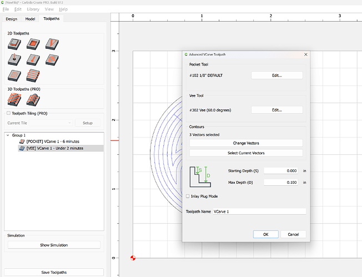Viewport: 362px width, 277px height.
Task: Enable Toolpath Tiling (PRO) checkbox
Action: coord(8,113)
